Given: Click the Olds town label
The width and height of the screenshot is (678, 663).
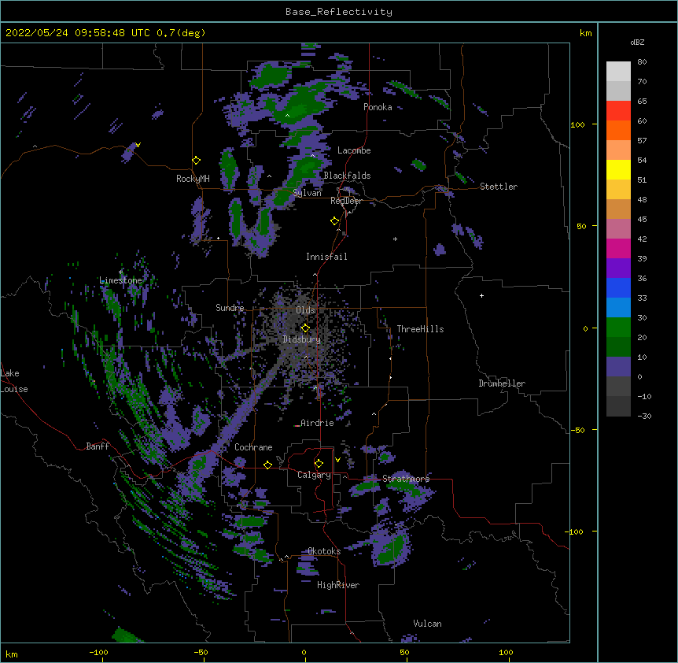Looking at the screenshot, I should [305, 310].
